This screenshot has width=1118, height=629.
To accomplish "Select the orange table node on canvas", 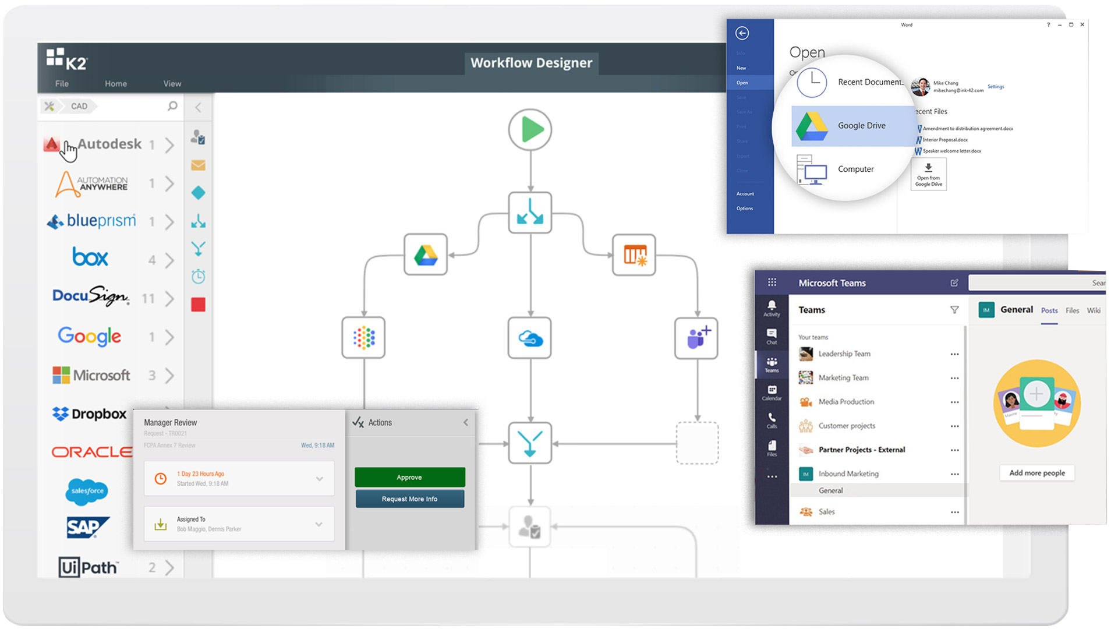I will 634,255.
